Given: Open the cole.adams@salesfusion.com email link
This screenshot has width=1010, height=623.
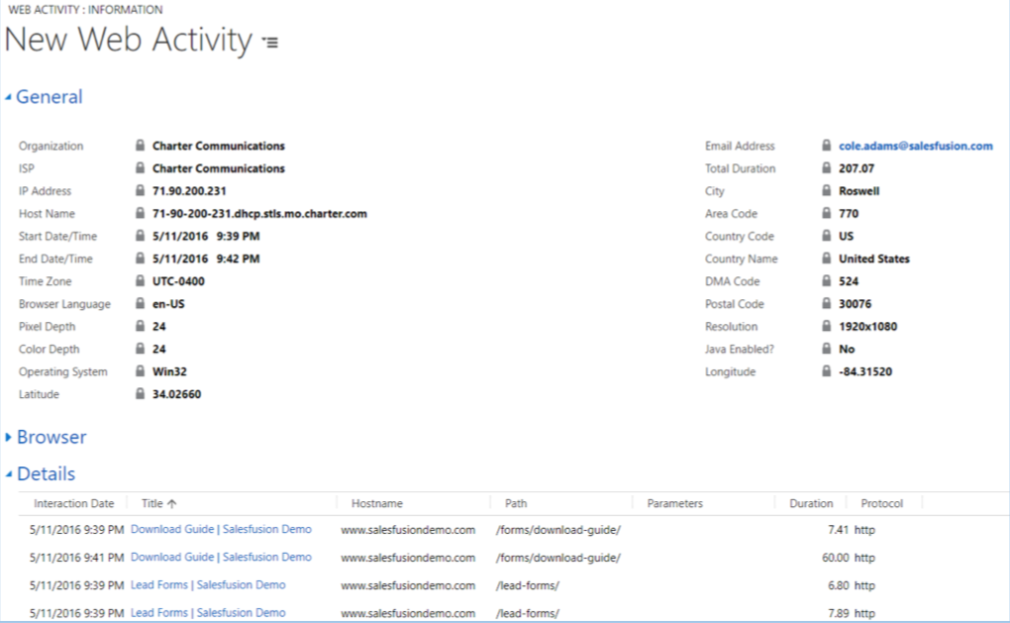Looking at the screenshot, I should point(915,146).
